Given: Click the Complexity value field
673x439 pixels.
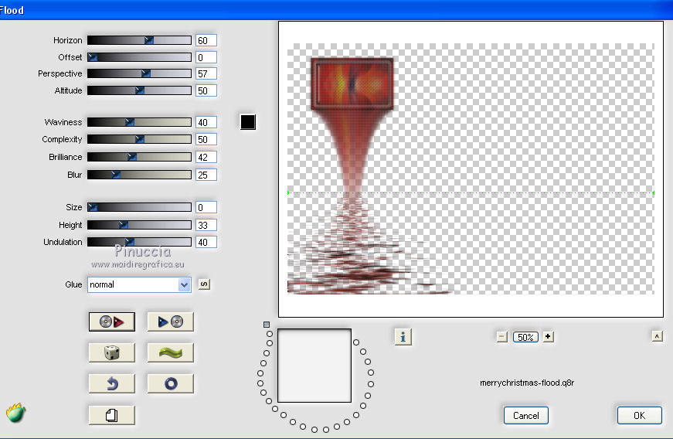Looking at the screenshot, I should point(206,139).
